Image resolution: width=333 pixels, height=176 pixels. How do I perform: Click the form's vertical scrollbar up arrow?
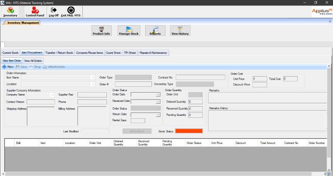pyautogui.click(x=329, y=66)
